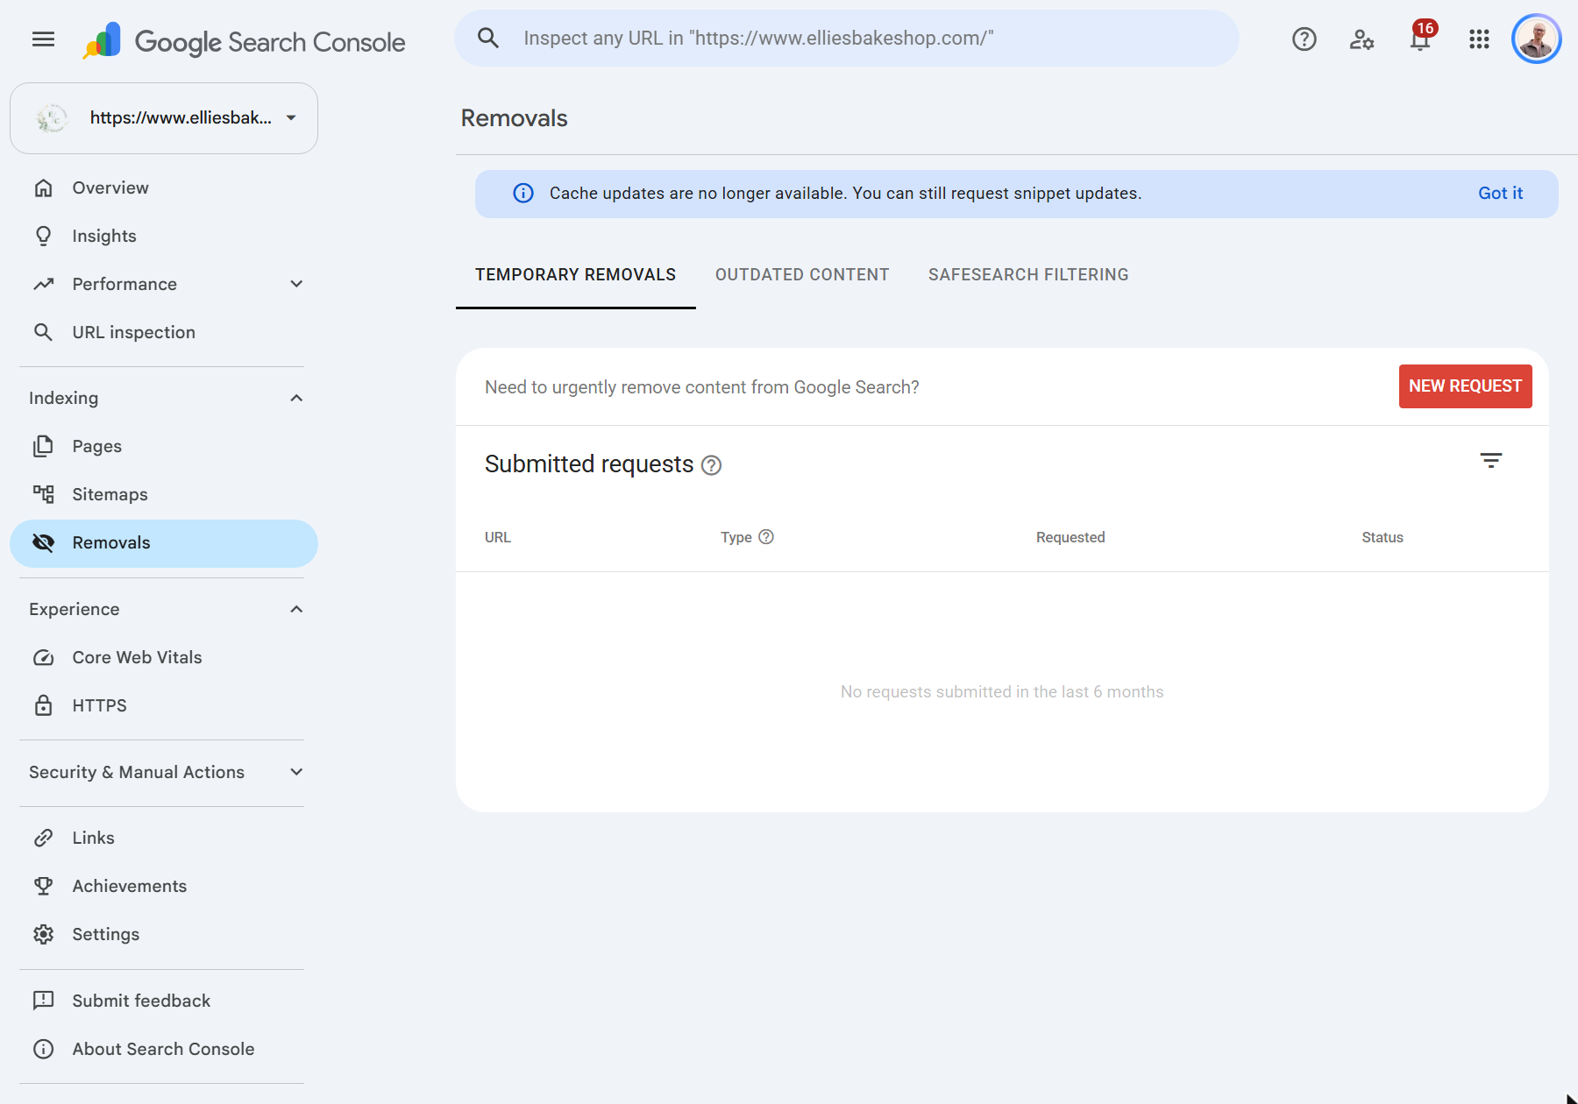The height and width of the screenshot is (1104, 1578).
Task: Open the hamburger main menu
Action: point(43,39)
